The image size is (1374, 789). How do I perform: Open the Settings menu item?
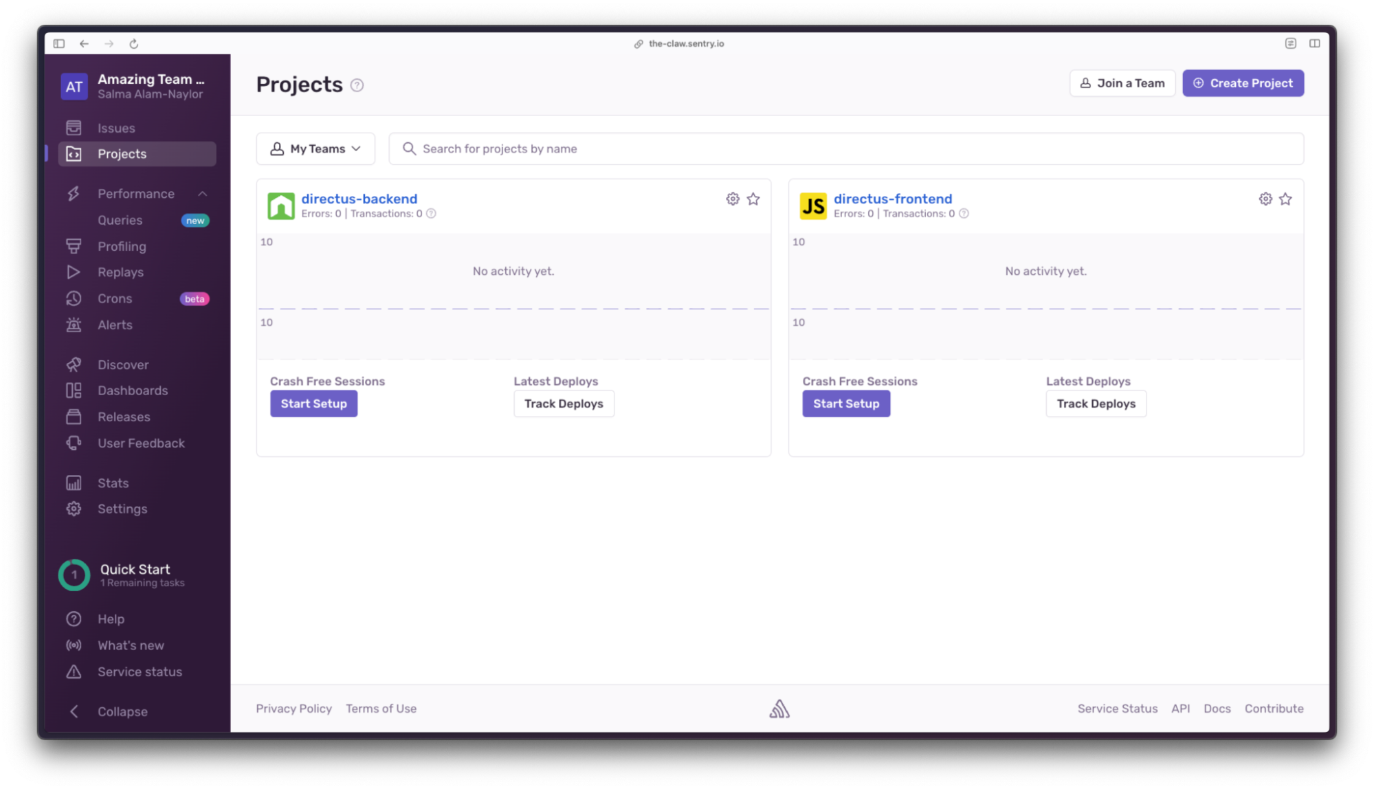pos(122,509)
